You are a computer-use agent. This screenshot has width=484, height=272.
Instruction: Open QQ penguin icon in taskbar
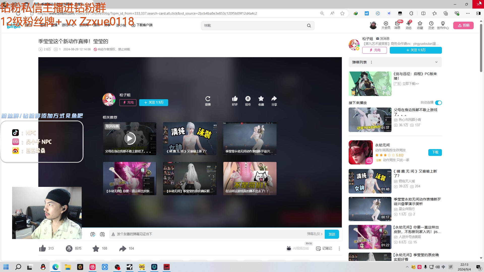(43, 267)
